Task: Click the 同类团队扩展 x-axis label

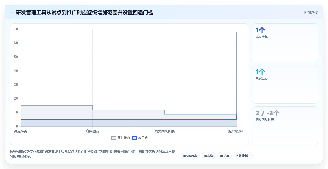Action: pyautogui.click(x=165, y=131)
